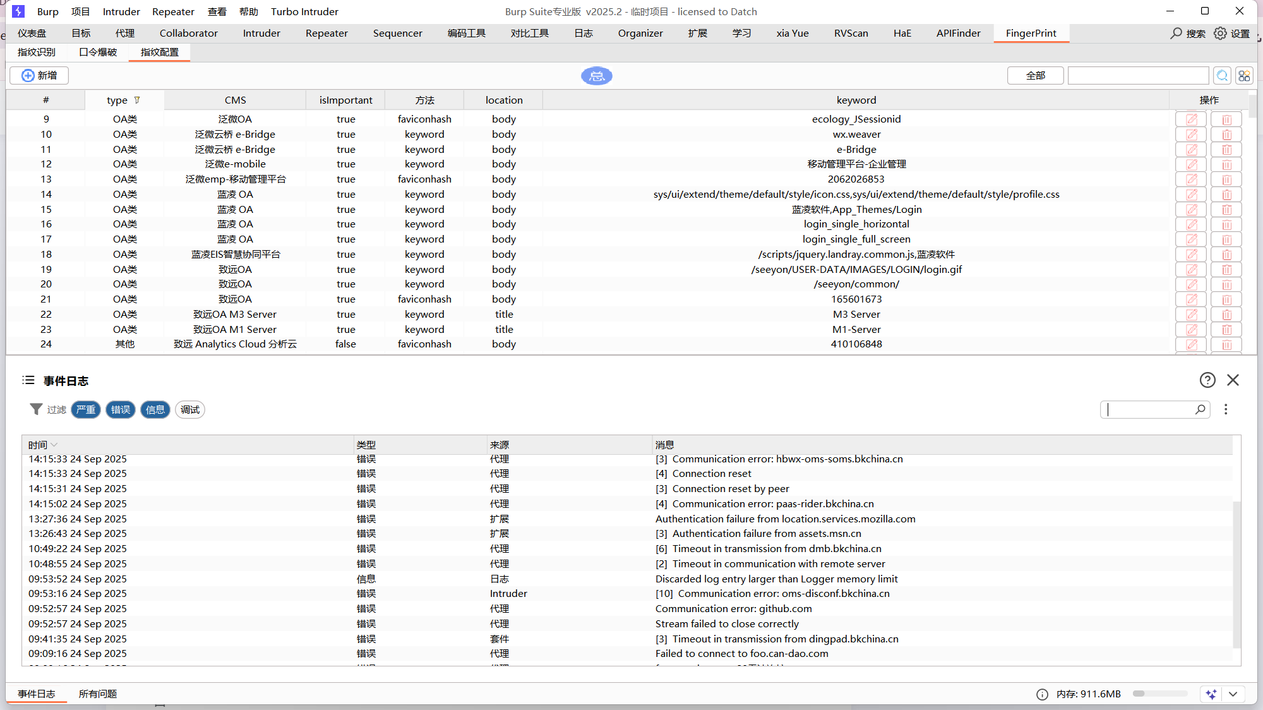Click the blue robot icon above the table
1263x710 pixels.
pos(596,76)
